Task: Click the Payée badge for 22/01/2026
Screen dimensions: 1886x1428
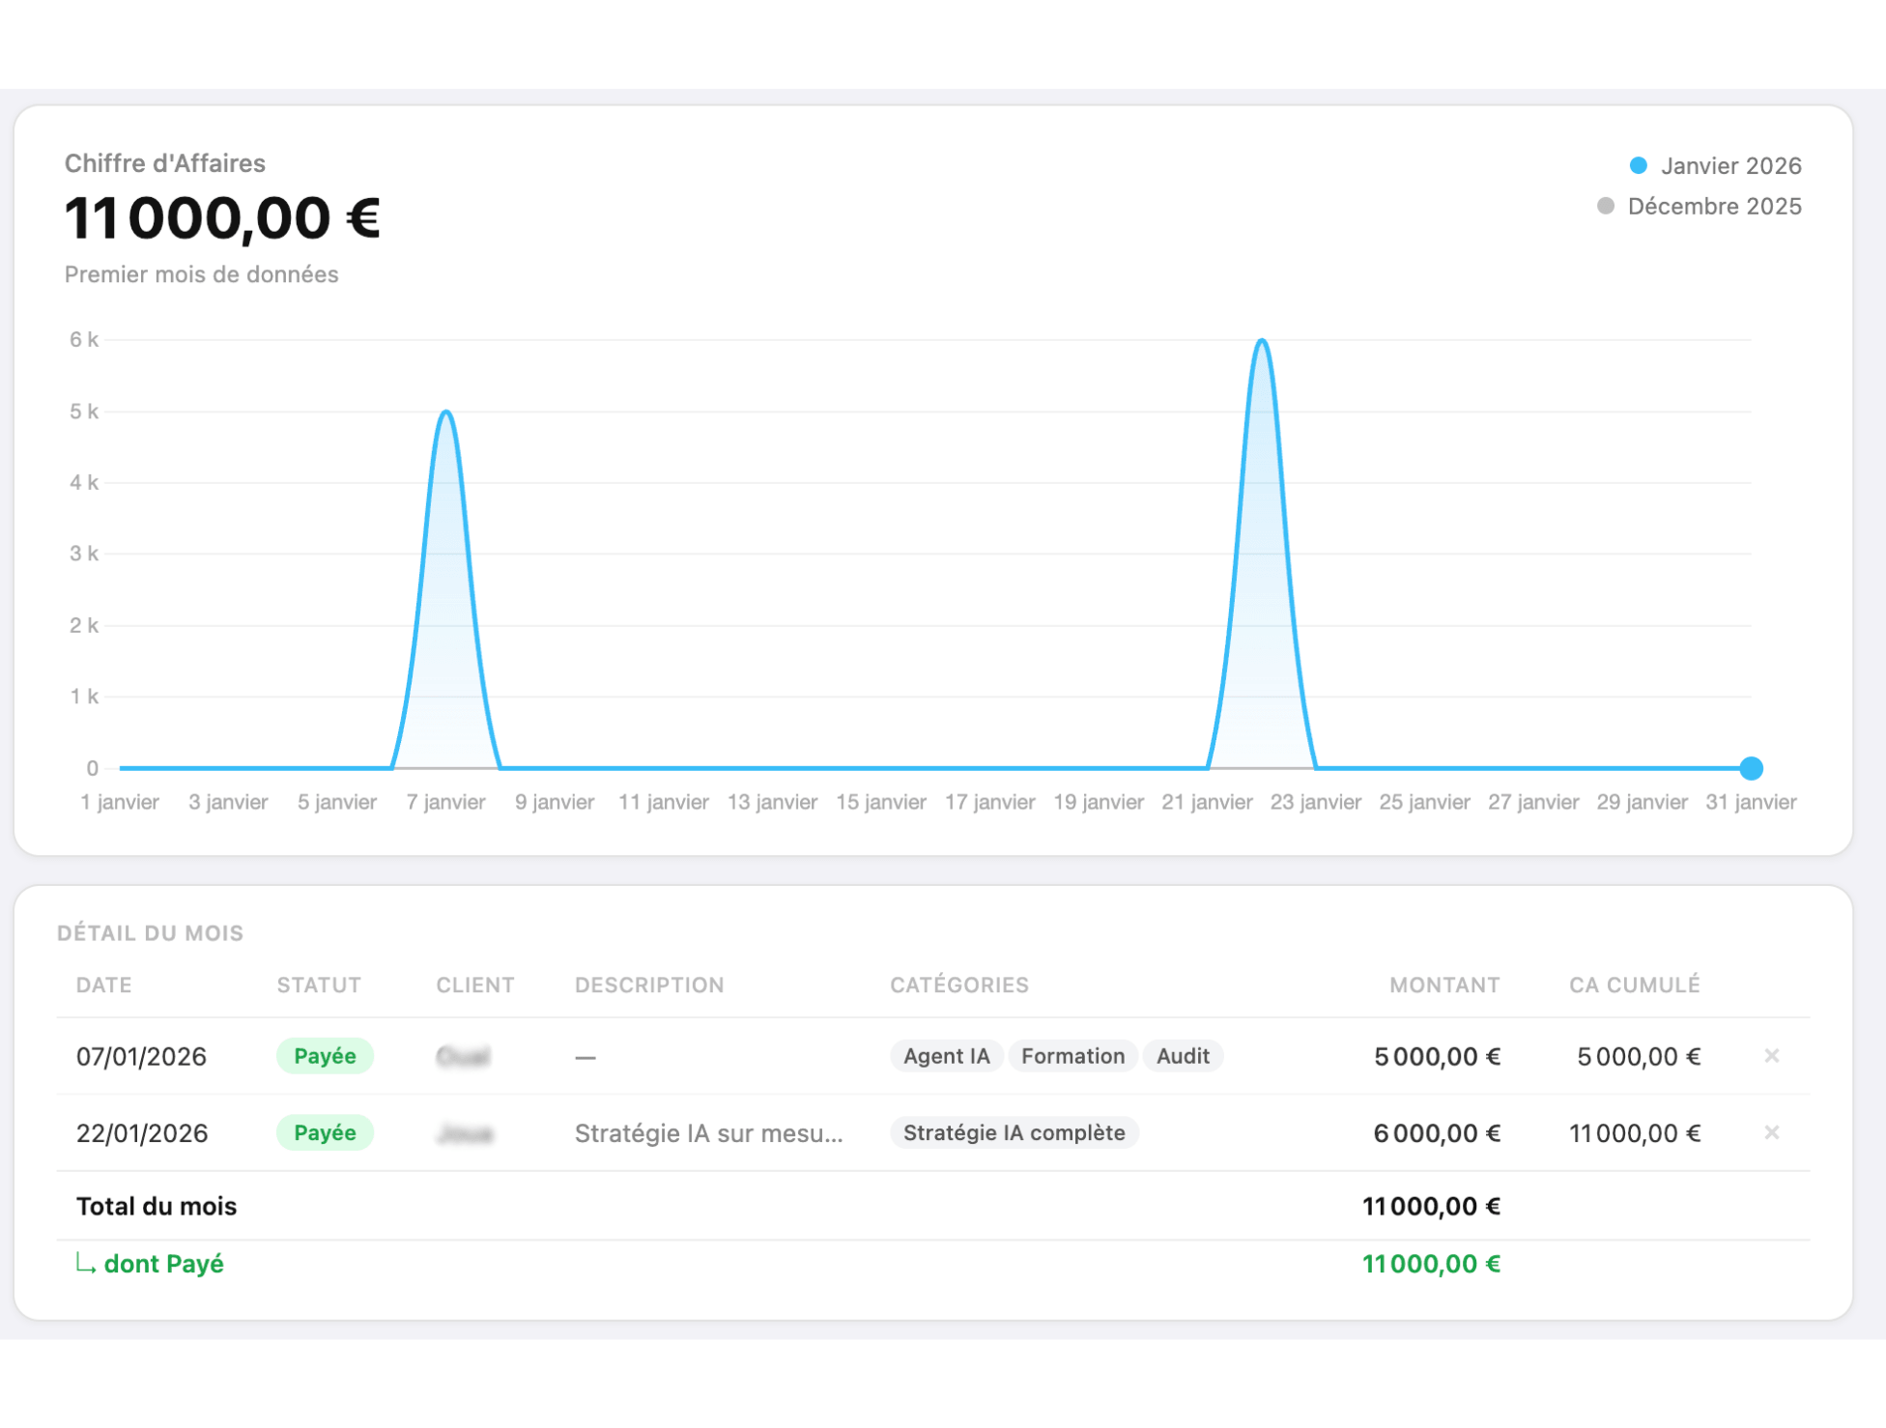Action: [x=325, y=1132]
